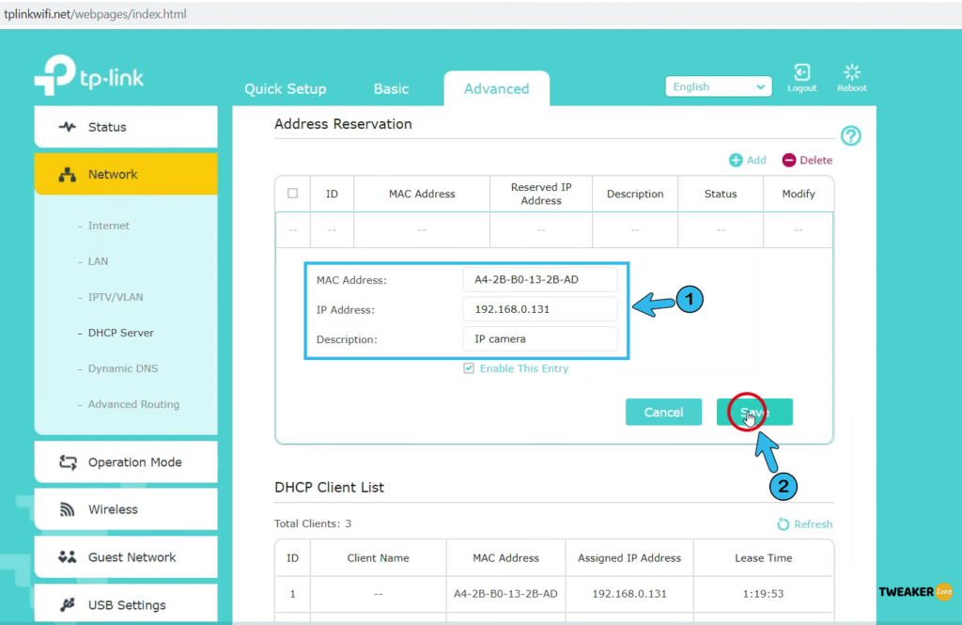Go to LAN under Network

click(x=98, y=261)
